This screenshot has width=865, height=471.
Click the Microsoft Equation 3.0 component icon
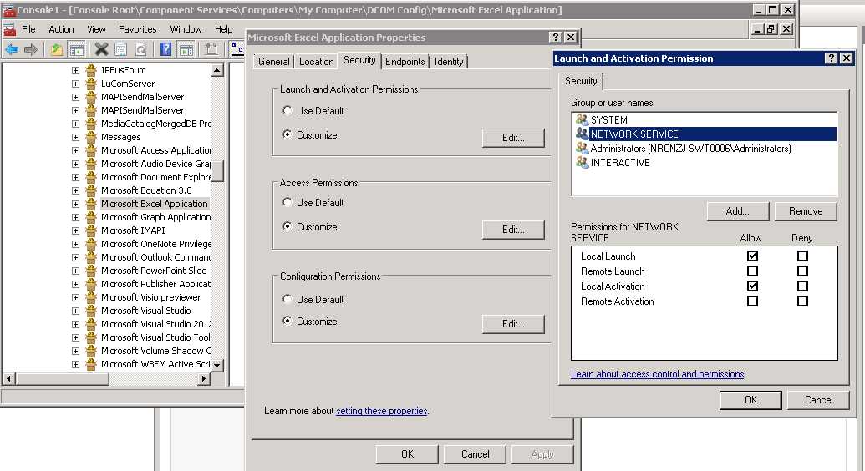pyautogui.click(x=91, y=190)
